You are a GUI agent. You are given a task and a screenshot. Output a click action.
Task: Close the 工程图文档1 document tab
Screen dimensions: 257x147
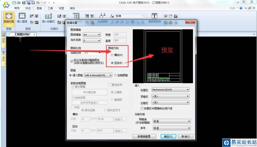pyautogui.click(x=34, y=35)
